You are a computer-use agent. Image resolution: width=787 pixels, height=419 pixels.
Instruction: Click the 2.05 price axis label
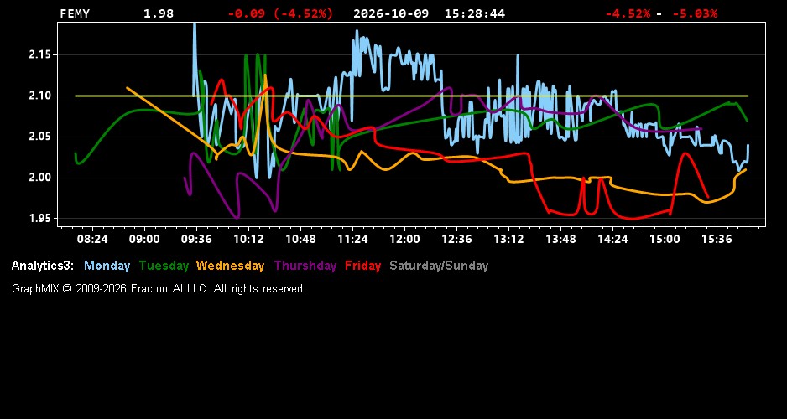pos(39,137)
